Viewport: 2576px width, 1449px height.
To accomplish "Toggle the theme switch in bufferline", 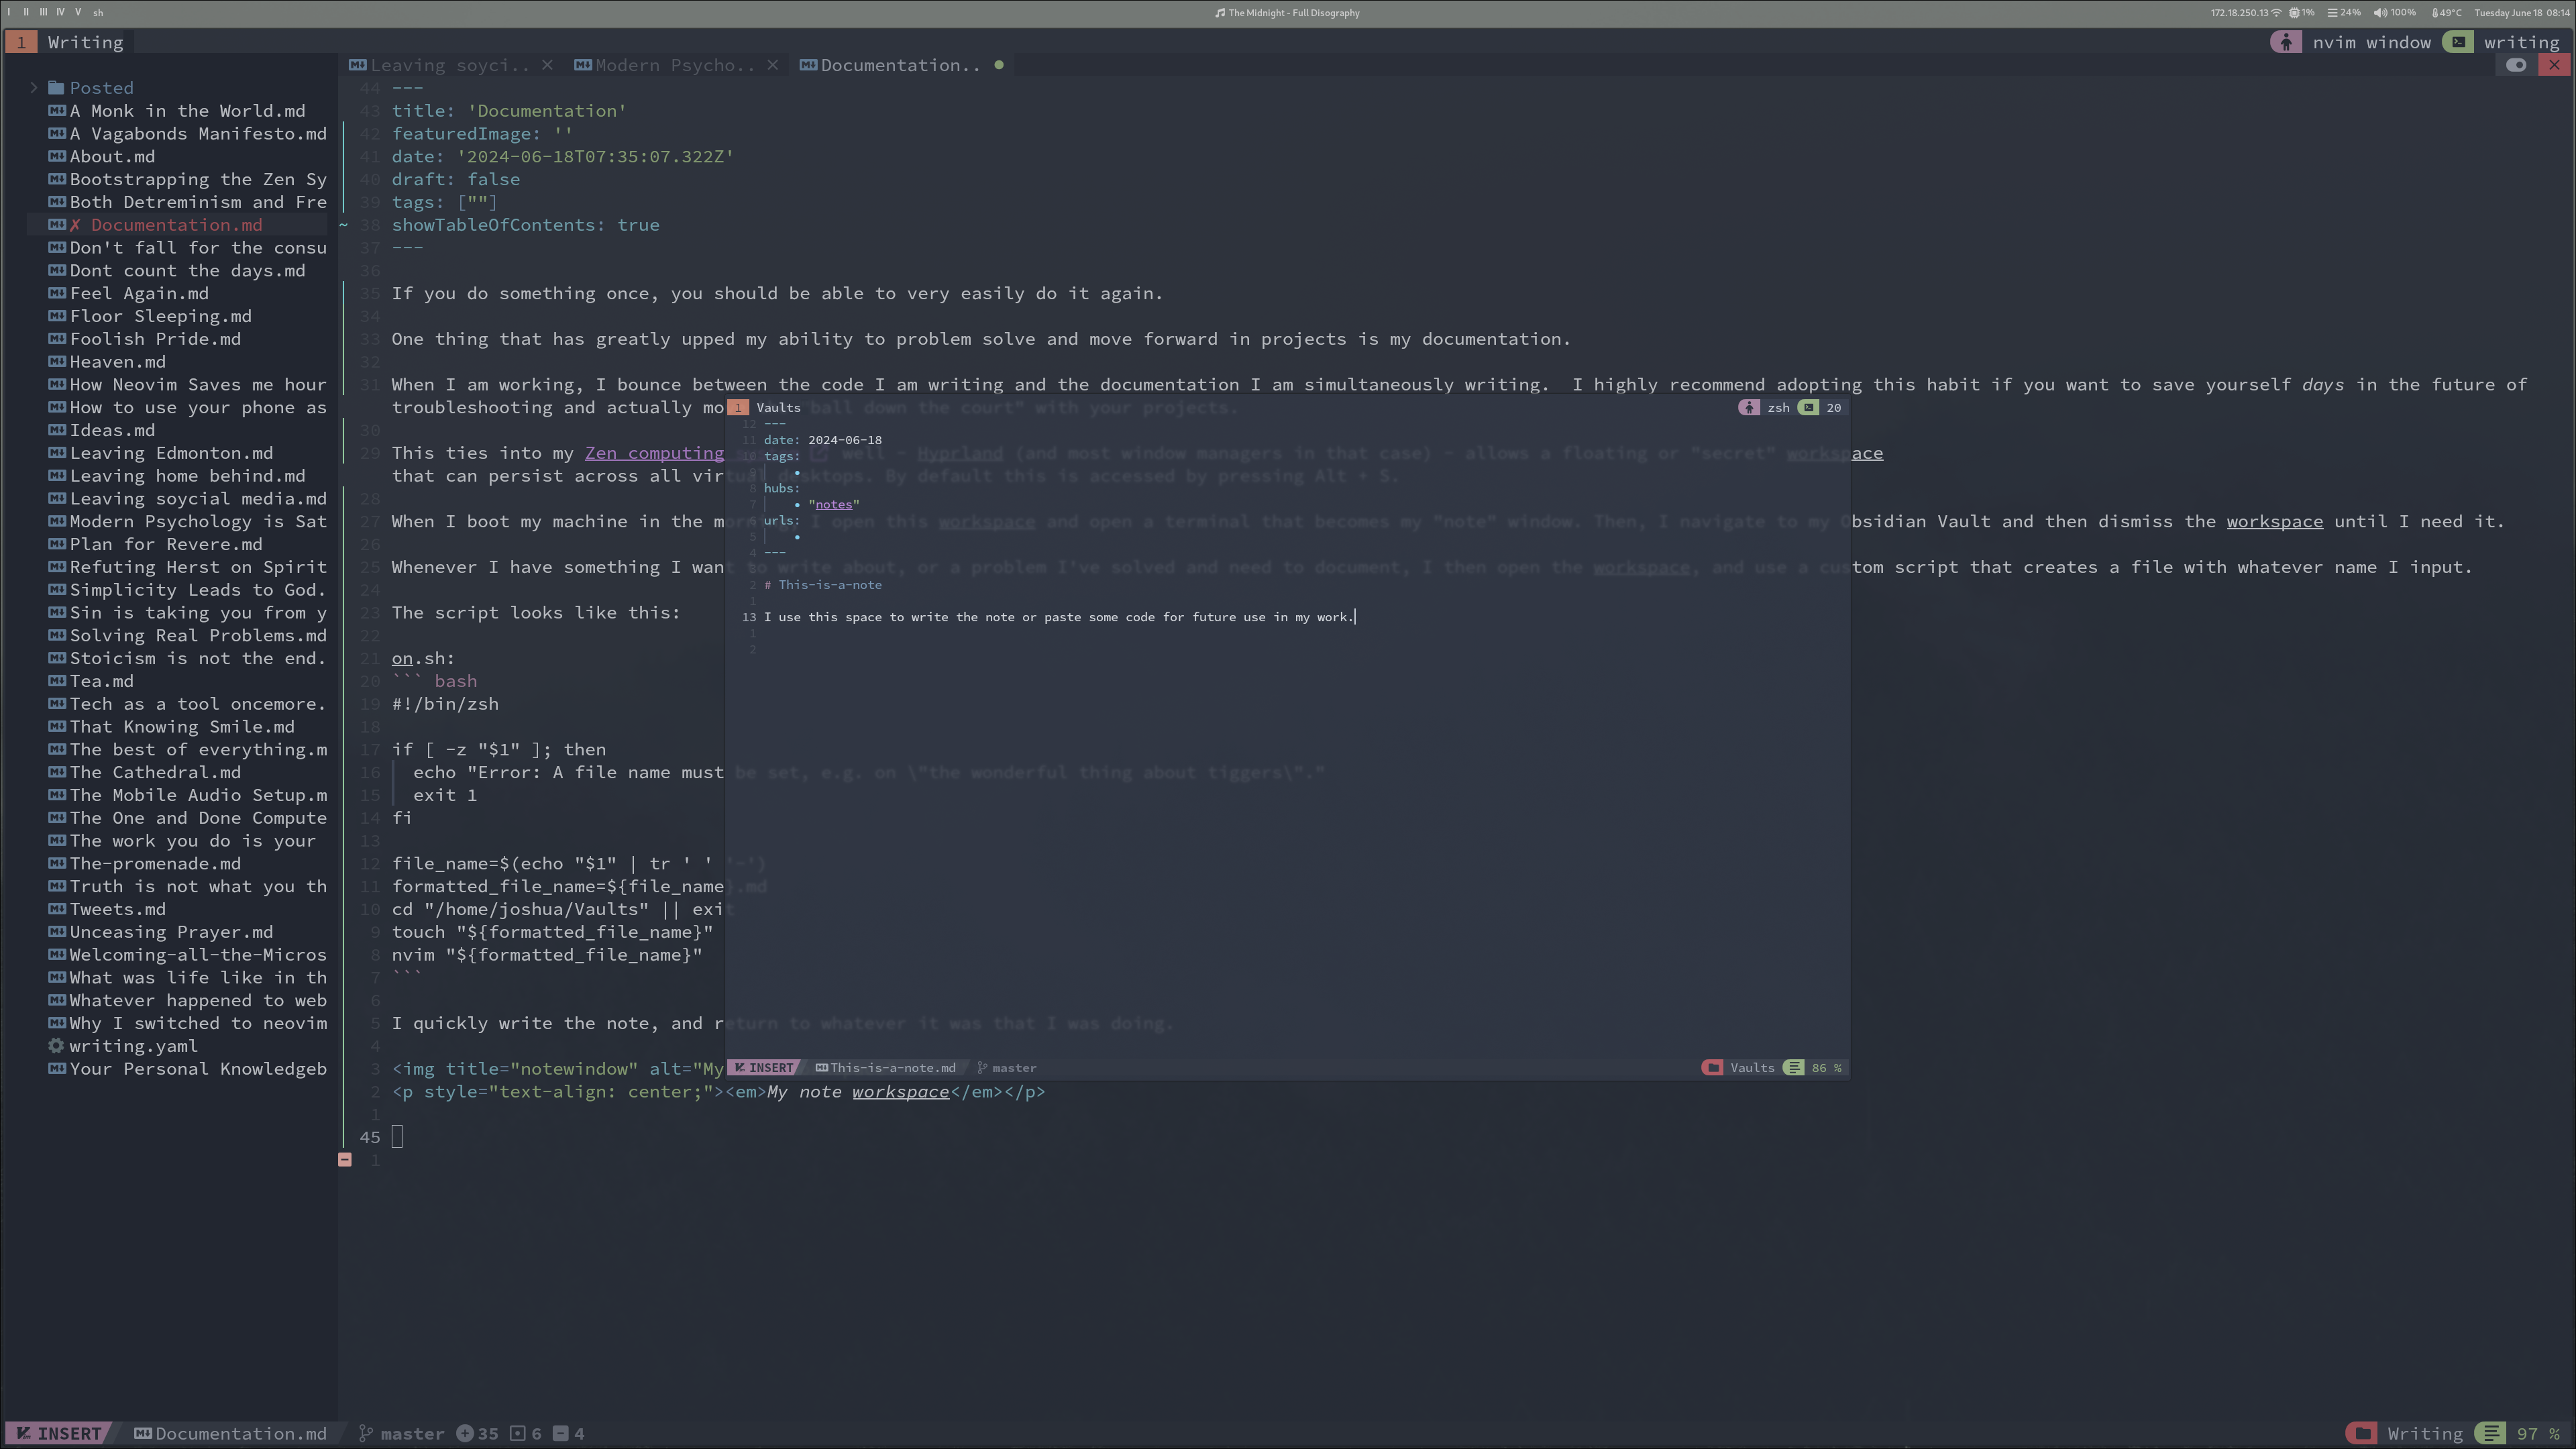I will click(x=2516, y=65).
